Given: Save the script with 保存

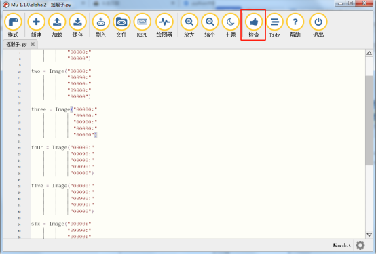Looking at the screenshot, I should (77, 25).
